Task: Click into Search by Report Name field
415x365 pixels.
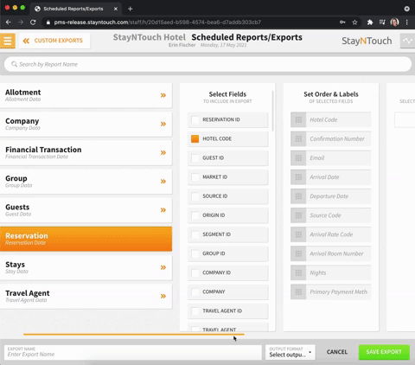Action: click(207, 64)
